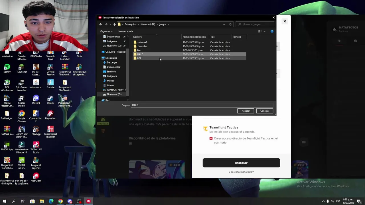This screenshot has height=205, width=365.
Task: Launch Supermarket Together desktop icon
Action: pyautogui.click(x=50, y=132)
